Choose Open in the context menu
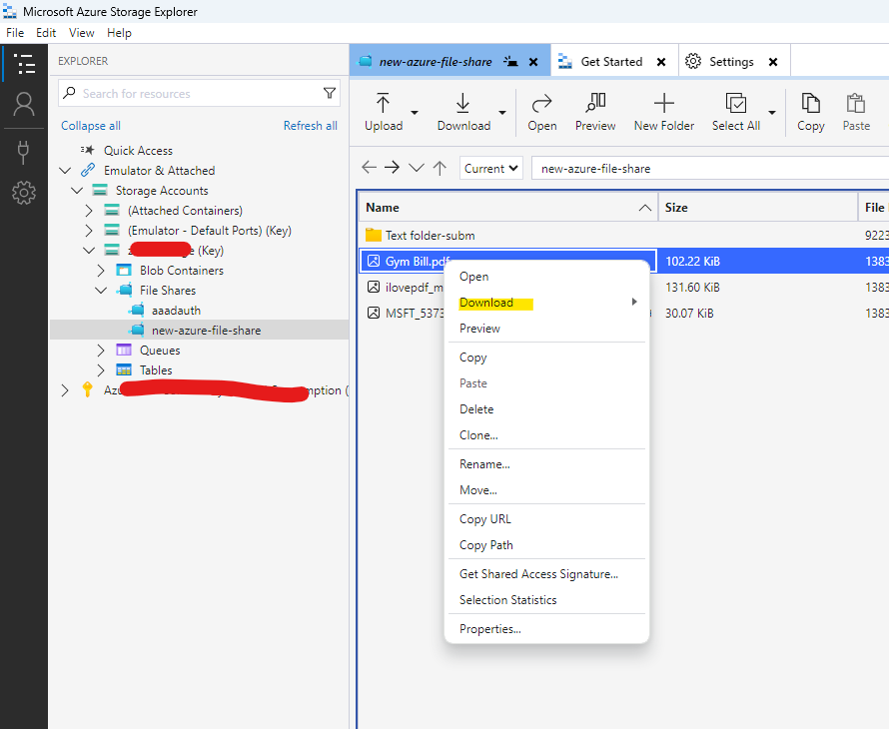The height and width of the screenshot is (729, 889). click(546, 277)
